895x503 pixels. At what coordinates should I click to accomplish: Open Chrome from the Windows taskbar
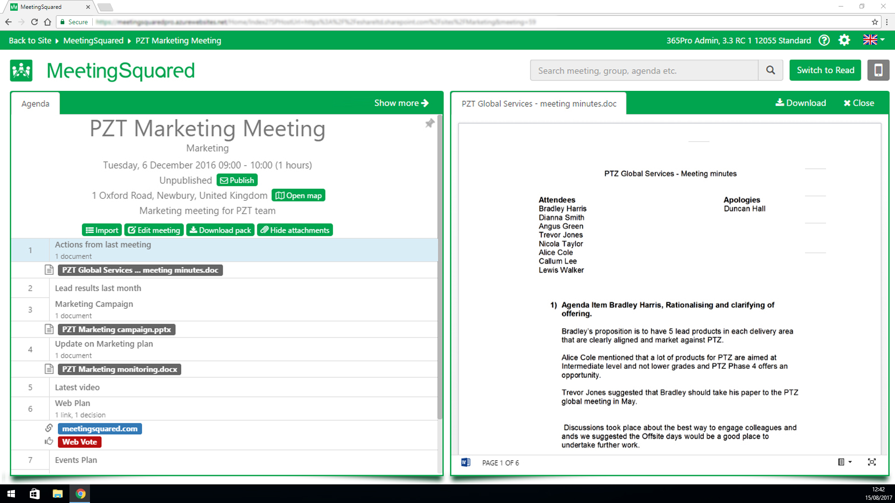pyautogui.click(x=80, y=494)
